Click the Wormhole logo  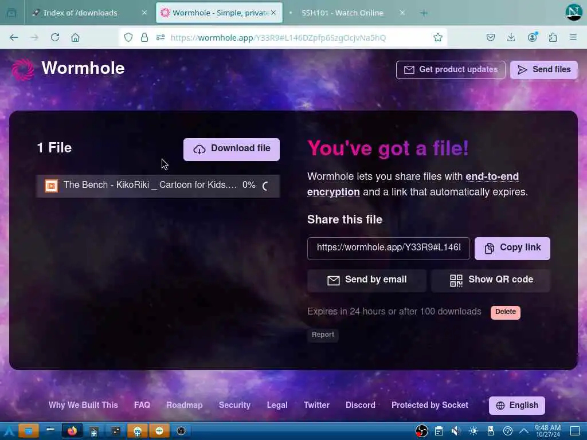(x=68, y=69)
